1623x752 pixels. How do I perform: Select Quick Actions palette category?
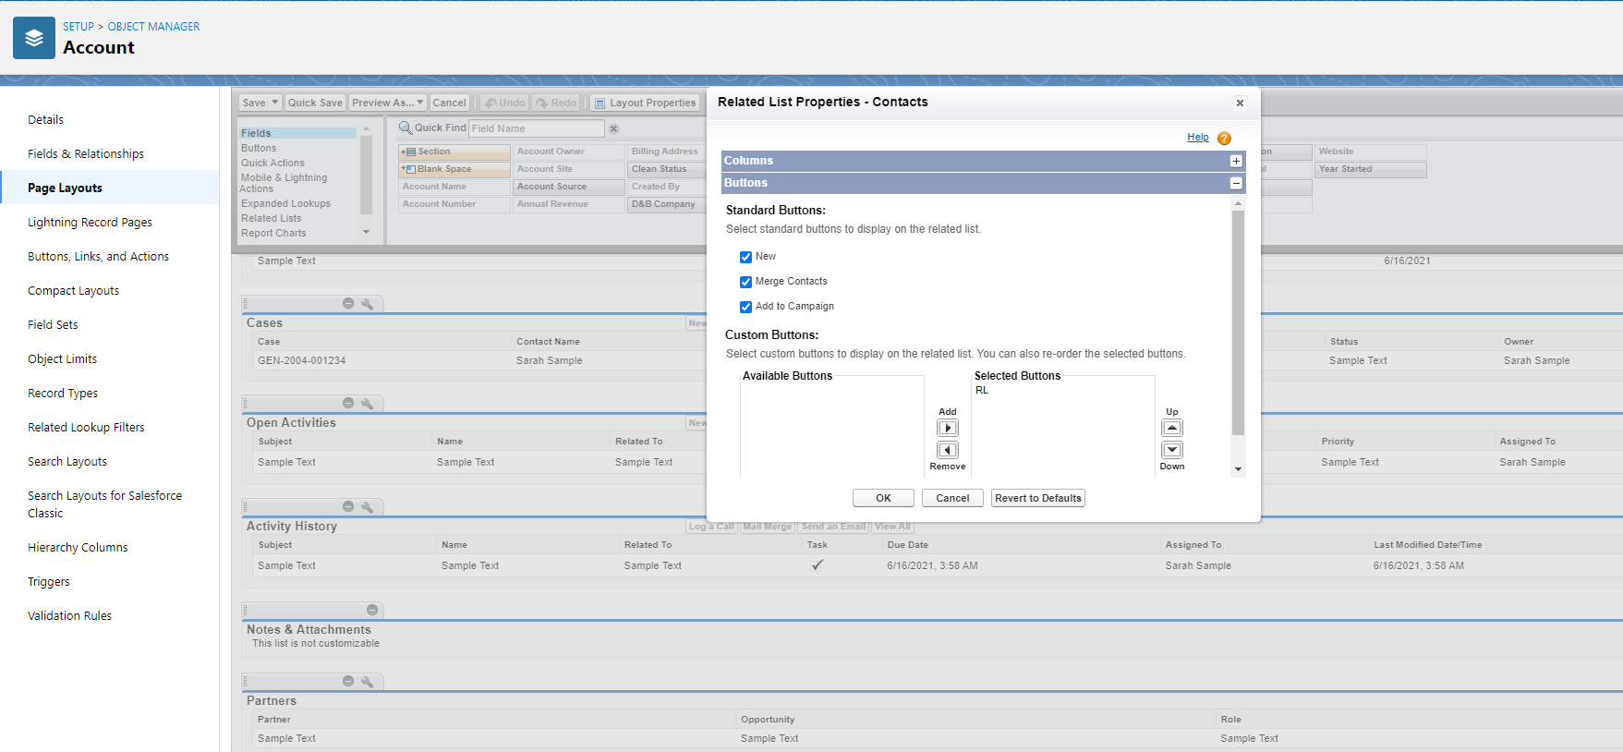point(273,163)
